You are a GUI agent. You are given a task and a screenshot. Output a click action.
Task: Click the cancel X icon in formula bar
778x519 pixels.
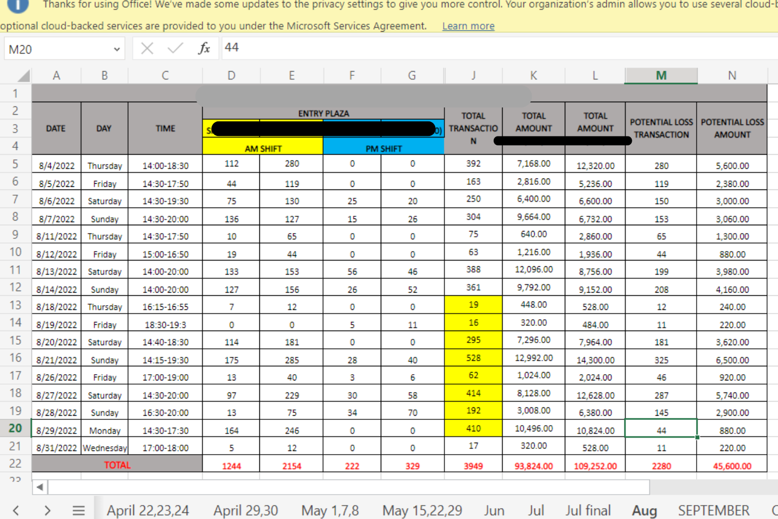(x=147, y=49)
